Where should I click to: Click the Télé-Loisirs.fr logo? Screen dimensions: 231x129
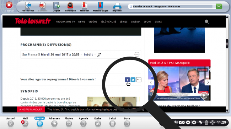[33, 21]
